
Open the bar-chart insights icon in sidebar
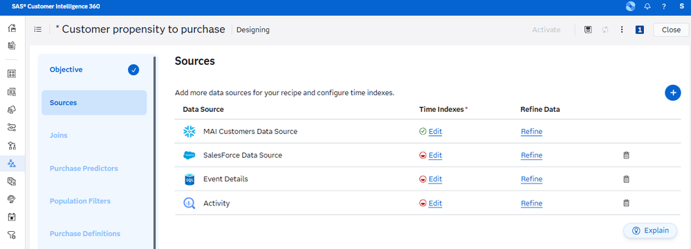(x=12, y=46)
